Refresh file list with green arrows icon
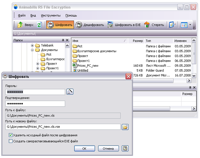 click(x=39, y=25)
